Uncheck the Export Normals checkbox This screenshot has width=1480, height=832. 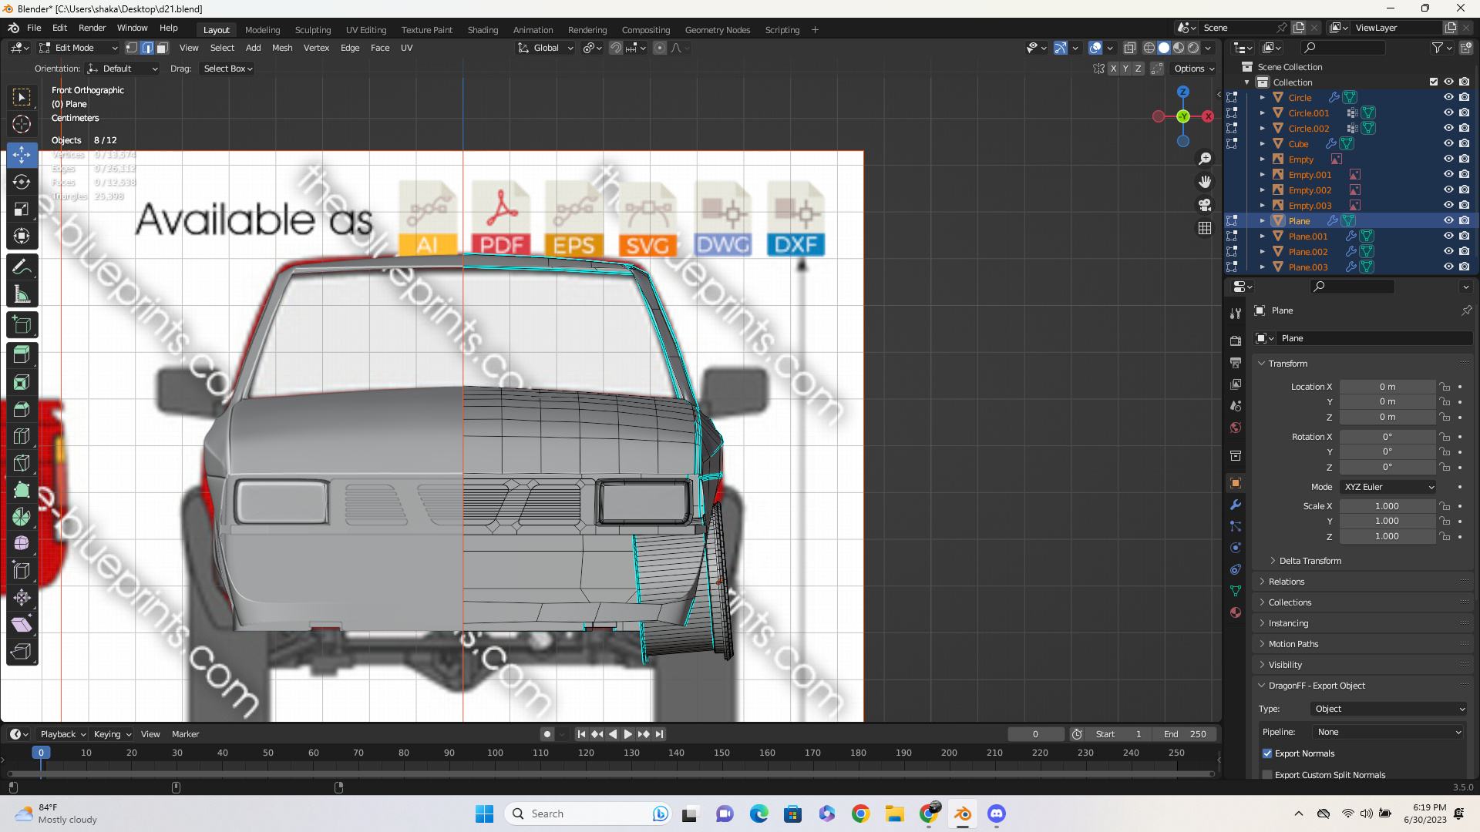(1267, 753)
